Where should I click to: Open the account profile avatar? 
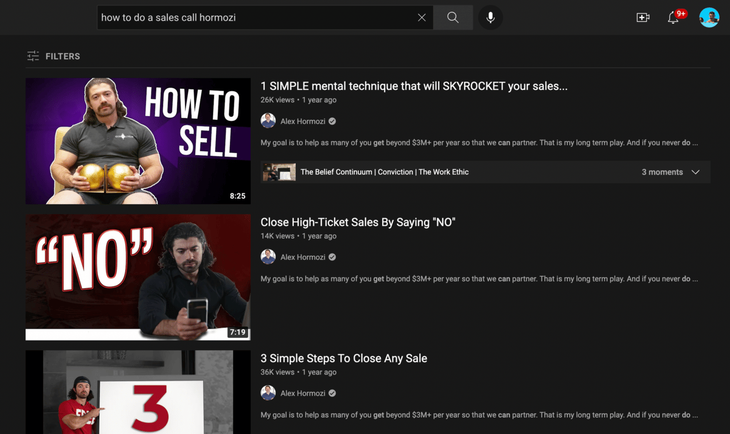pyautogui.click(x=709, y=18)
